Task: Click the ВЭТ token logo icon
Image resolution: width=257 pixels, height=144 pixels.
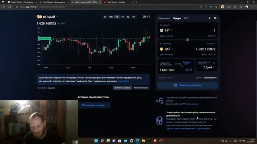Action: 161,30
